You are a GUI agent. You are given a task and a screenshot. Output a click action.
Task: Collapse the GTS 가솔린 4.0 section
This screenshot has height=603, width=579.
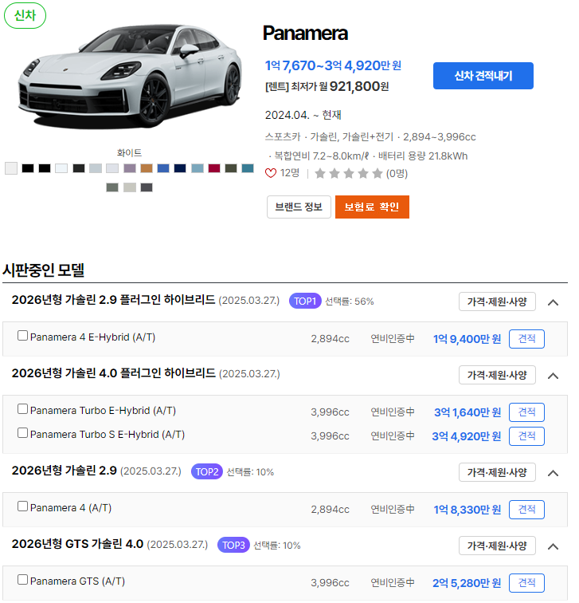pyautogui.click(x=553, y=546)
